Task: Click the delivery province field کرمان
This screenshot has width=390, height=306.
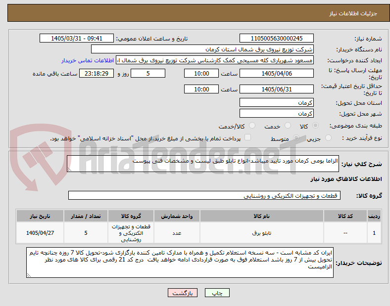Action: [x=277, y=103]
